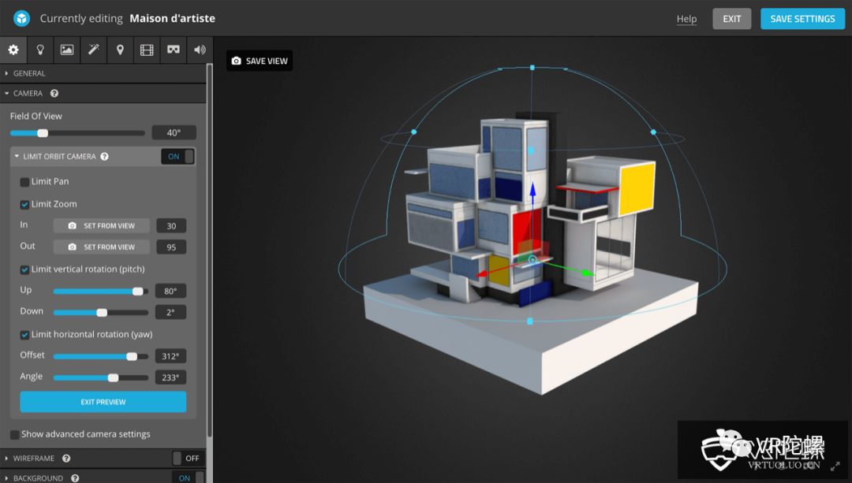This screenshot has height=483, width=852.
Task: Open the VR headset tab
Action: click(x=174, y=50)
